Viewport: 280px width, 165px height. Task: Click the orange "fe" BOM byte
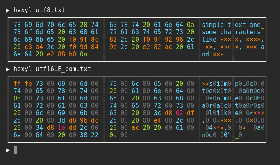coord(27,83)
